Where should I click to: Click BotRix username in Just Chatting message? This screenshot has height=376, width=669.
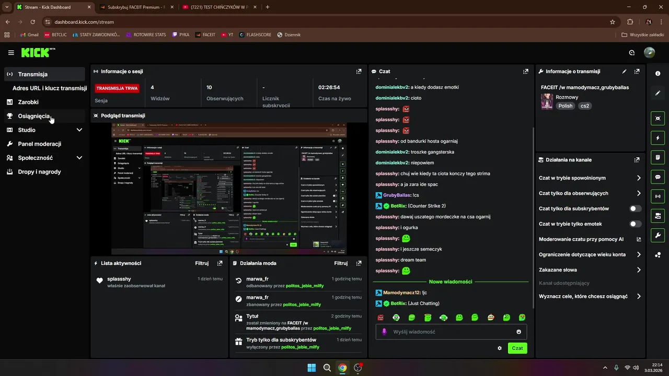pos(398,303)
